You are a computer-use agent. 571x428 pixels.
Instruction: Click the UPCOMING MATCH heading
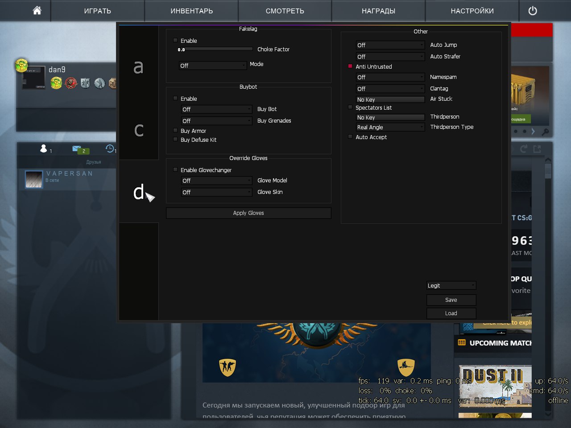coord(501,343)
